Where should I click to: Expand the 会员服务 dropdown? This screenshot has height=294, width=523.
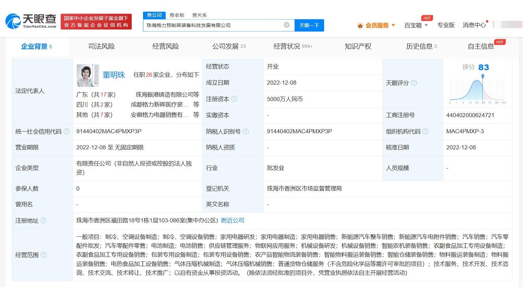click(x=377, y=25)
